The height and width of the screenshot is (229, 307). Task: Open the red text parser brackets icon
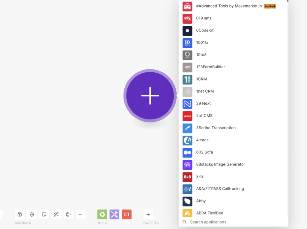tap(127, 214)
